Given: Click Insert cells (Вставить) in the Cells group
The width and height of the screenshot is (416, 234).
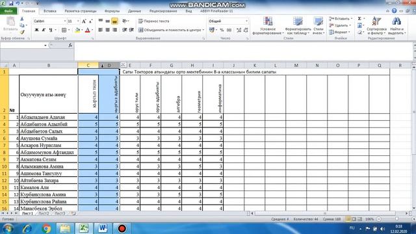Looking at the screenshot, I should pos(341,19).
